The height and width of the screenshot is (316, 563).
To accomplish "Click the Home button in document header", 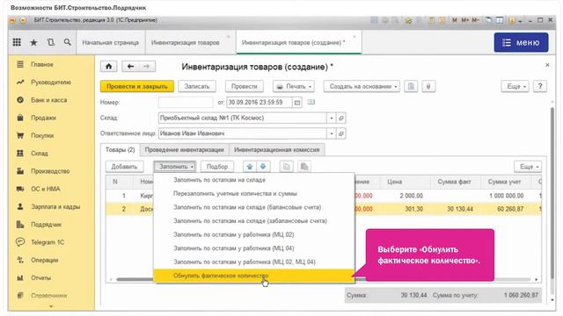I will tap(109, 67).
